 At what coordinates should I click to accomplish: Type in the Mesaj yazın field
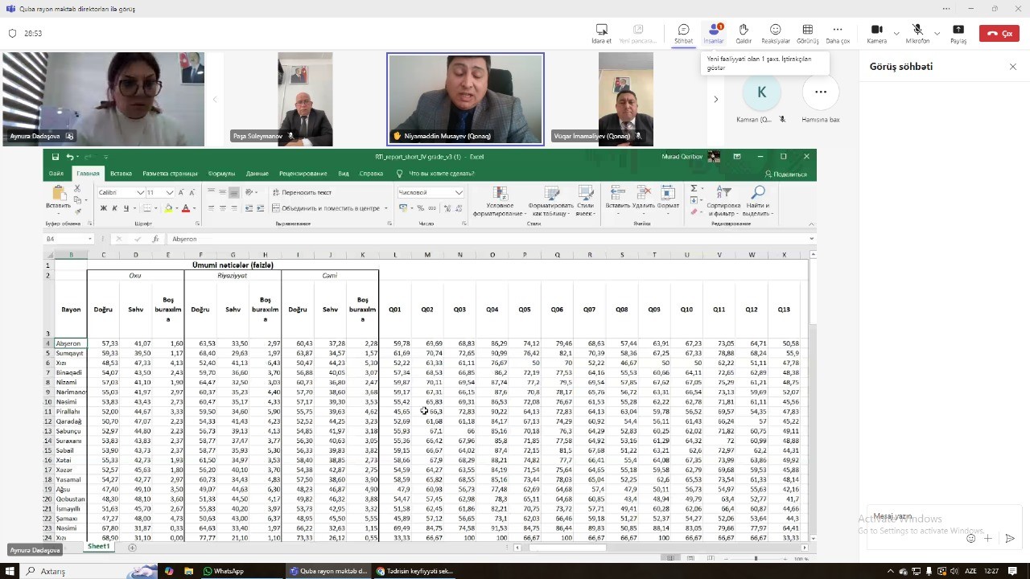click(x=917, y=516)
